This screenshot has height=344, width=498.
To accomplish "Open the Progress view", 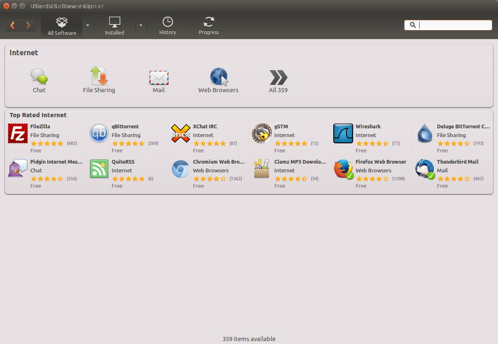I will pos(209,26).
